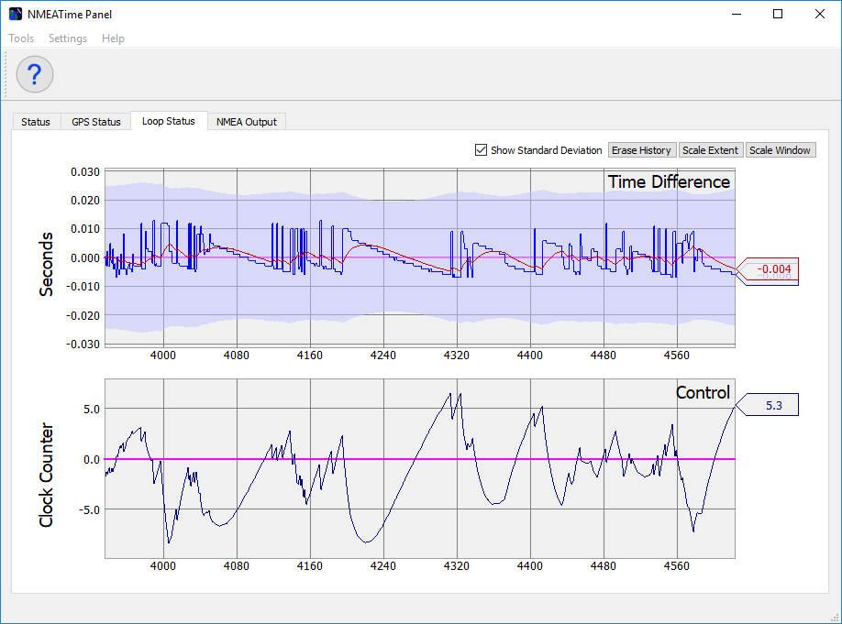Toggle Show Standard Deviation checkbox
Image resolution: width=842 pixels, height=624 pixels.
tap(481, 150)
